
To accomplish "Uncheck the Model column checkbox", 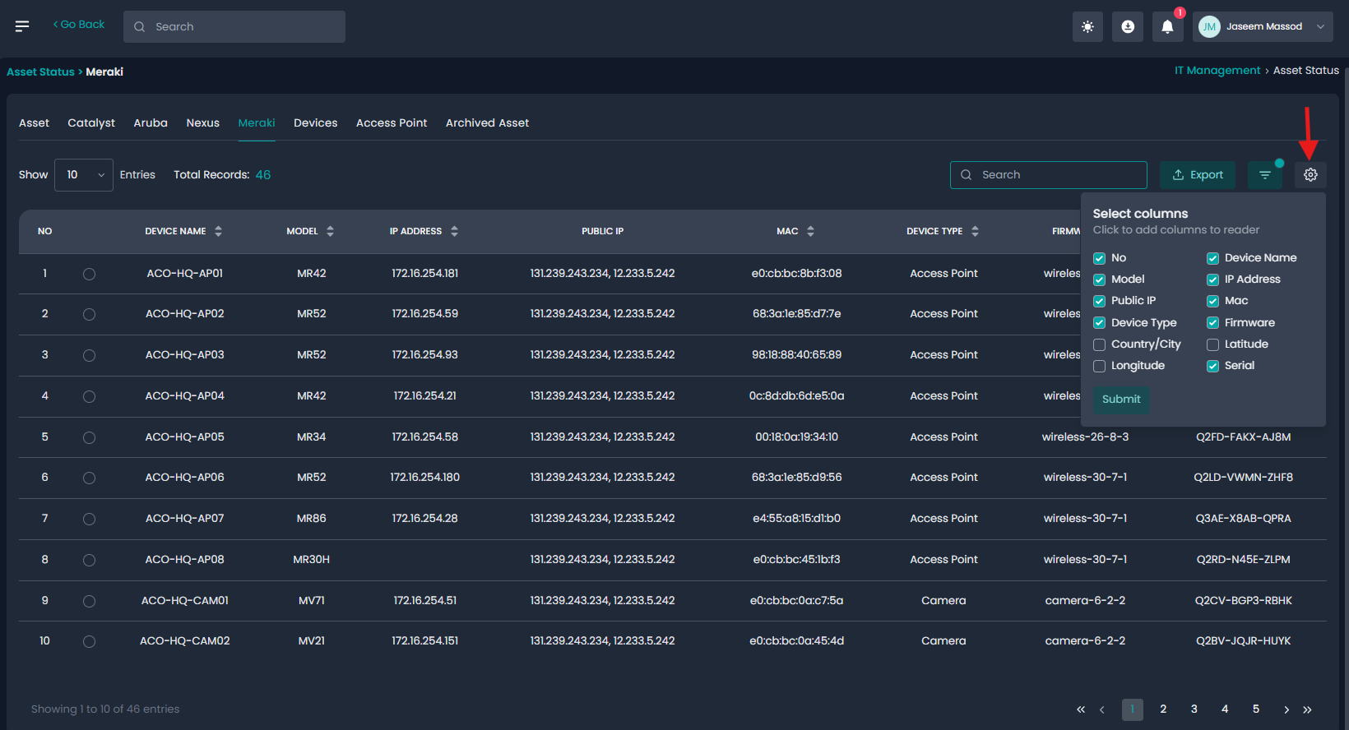I will [x=1099, y=280].
